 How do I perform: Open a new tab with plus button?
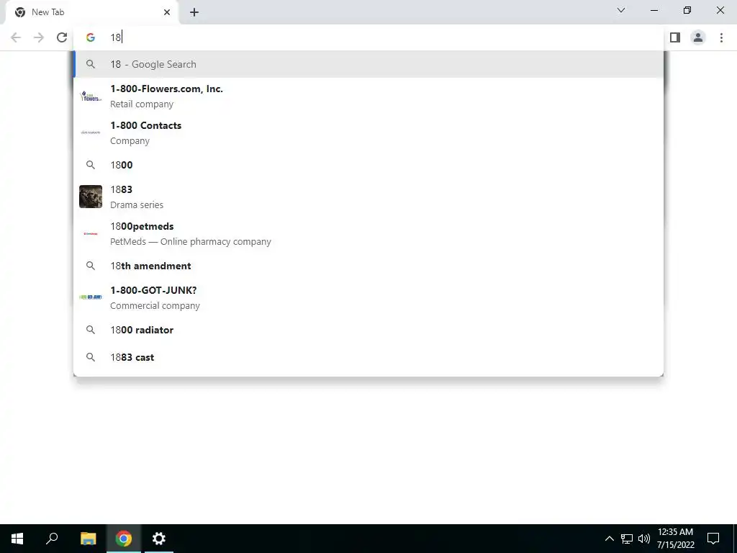[x=194, y=12]
